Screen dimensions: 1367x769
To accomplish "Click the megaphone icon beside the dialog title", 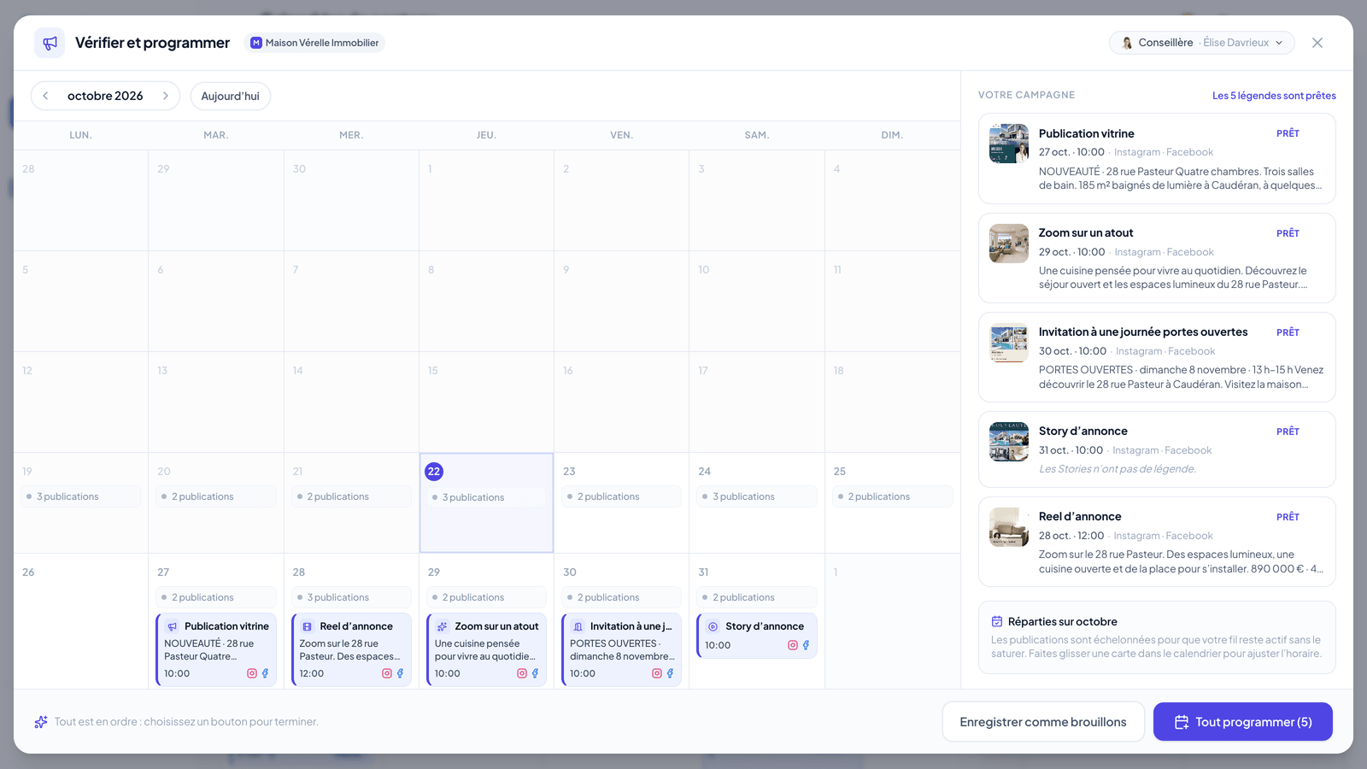I will pos(50,43).
